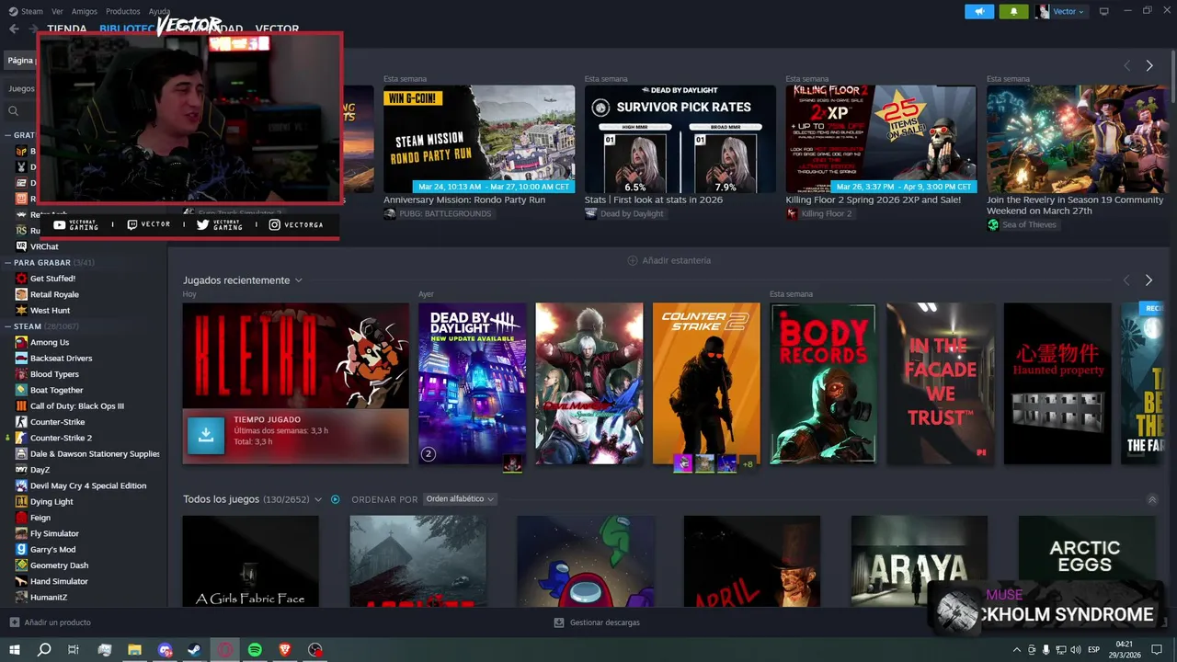Open the Orden alfabético sort dropdown
Viewport: 1177px width, 662px height.
pos(460,499)
